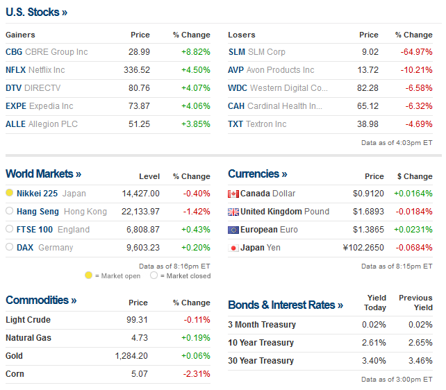Select 10 Year Treasury row
Image resolution: width=446 pixels, height=390 pixels.
[x=330, y=343]
